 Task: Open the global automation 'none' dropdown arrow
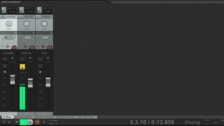[x=57, y=124]
